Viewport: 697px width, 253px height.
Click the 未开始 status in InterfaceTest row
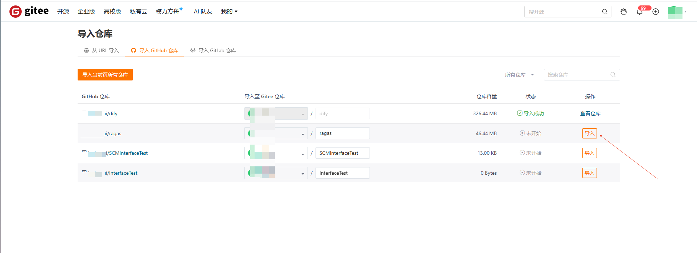[x=531, y=173]
